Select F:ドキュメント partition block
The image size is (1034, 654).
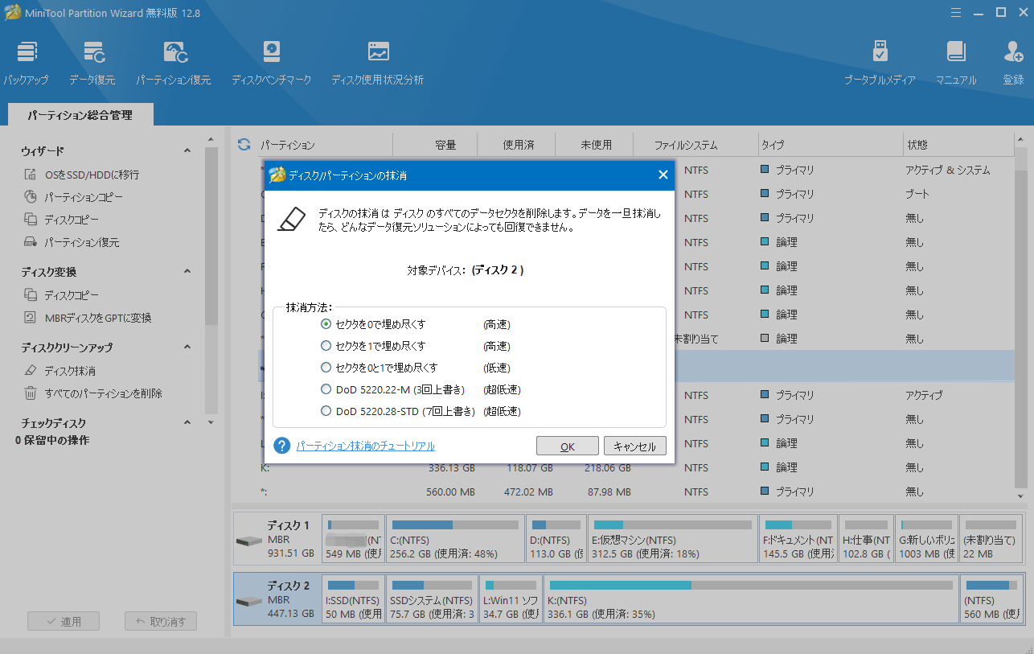[x=798, y=539]
